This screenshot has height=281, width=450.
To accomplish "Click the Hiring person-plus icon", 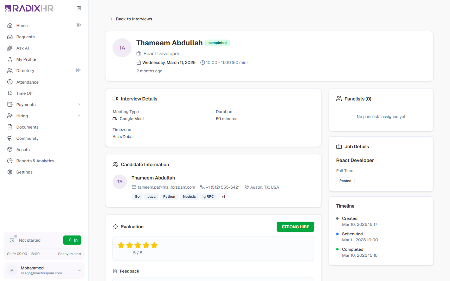I will coord(10,116).
